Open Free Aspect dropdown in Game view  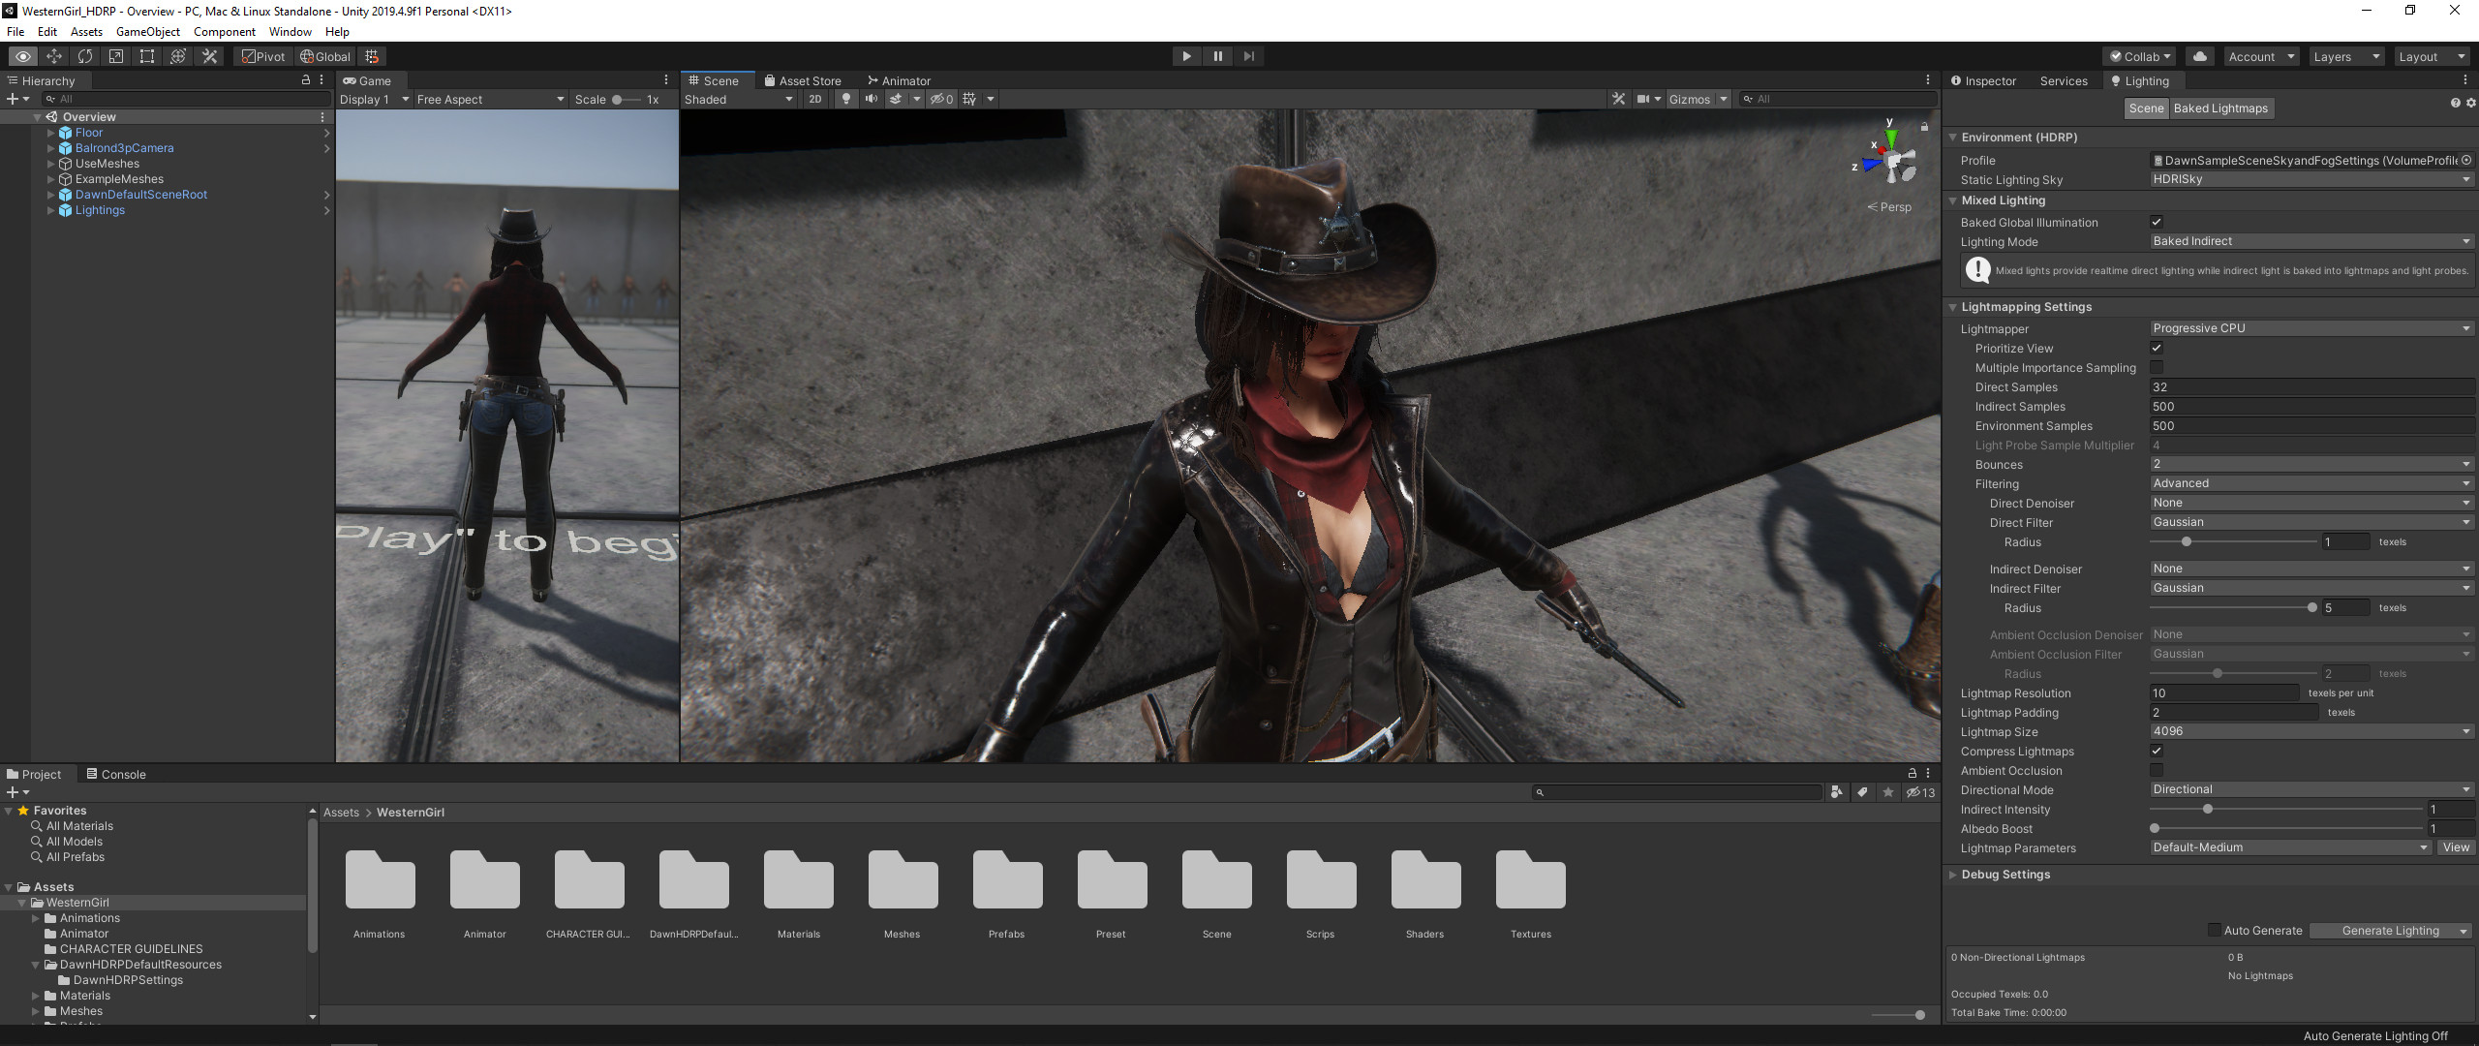tap(490, 99)
